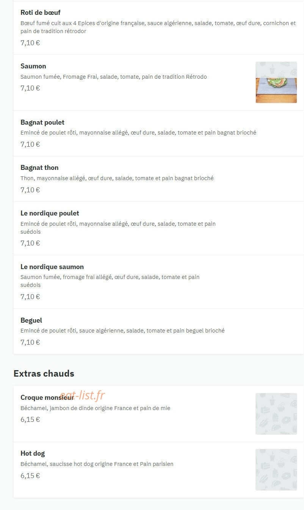Click the Hot dog price 6,15 €
304x510 pixels.
pos(30,475)
